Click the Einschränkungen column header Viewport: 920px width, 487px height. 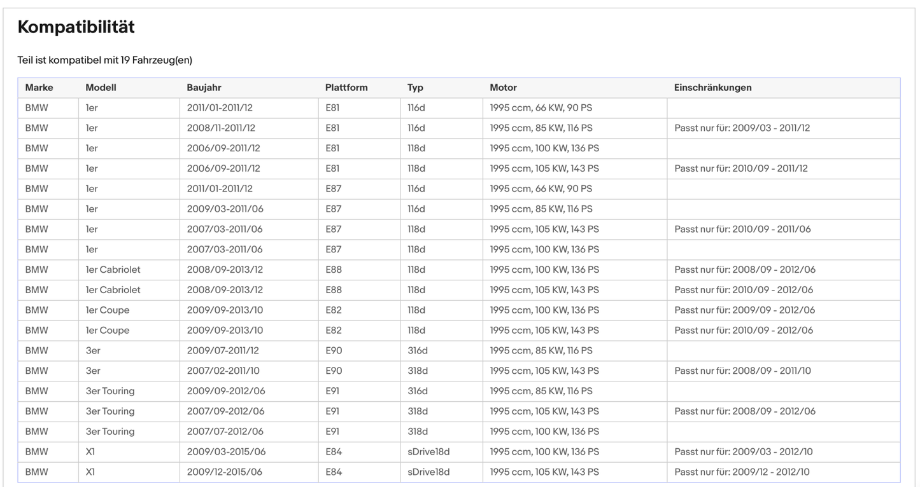point(712,88)
